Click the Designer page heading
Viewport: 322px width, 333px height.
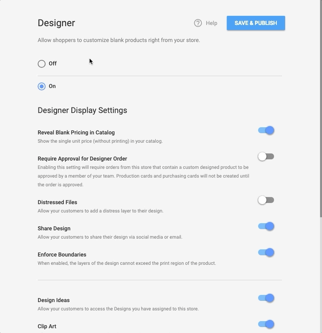tap(56, 23)
